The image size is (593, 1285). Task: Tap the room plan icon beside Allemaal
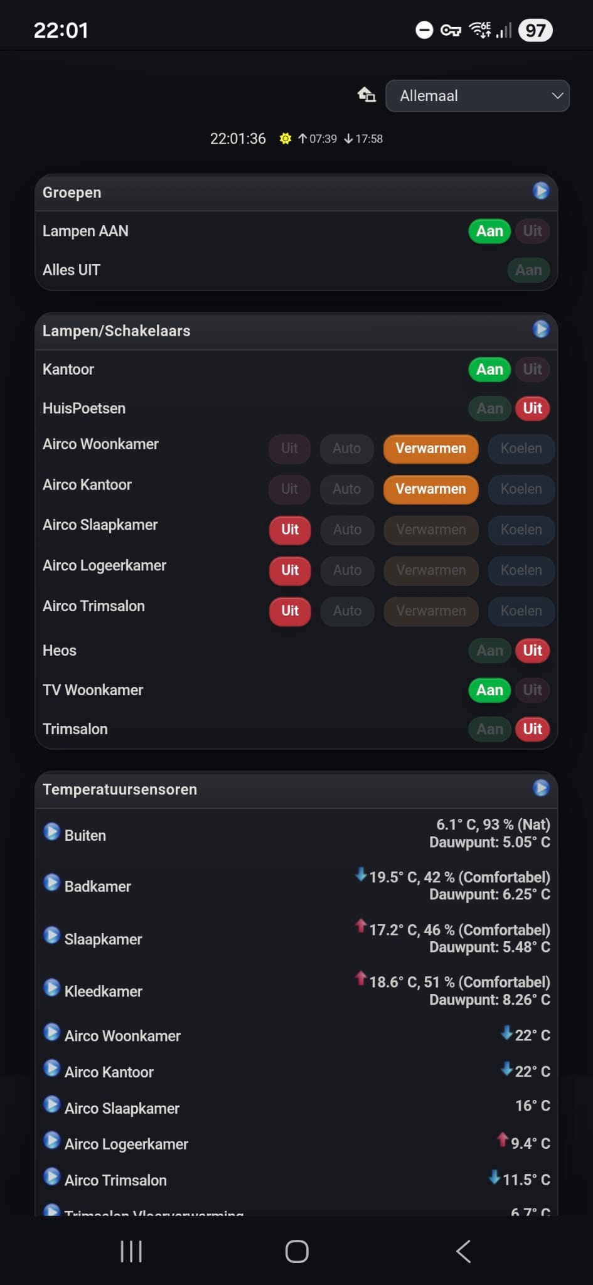coord(366,95)
